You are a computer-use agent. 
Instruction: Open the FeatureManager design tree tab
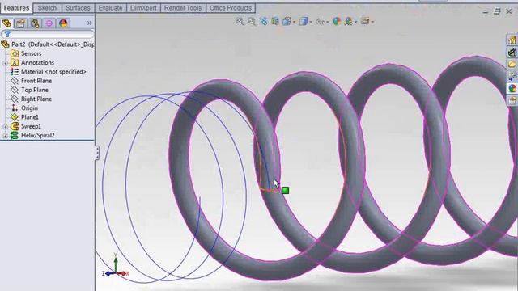tap(6, 23)
